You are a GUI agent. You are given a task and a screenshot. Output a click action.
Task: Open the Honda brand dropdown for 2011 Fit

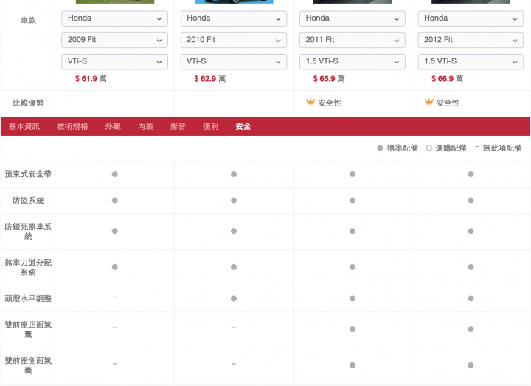point(353,18)
